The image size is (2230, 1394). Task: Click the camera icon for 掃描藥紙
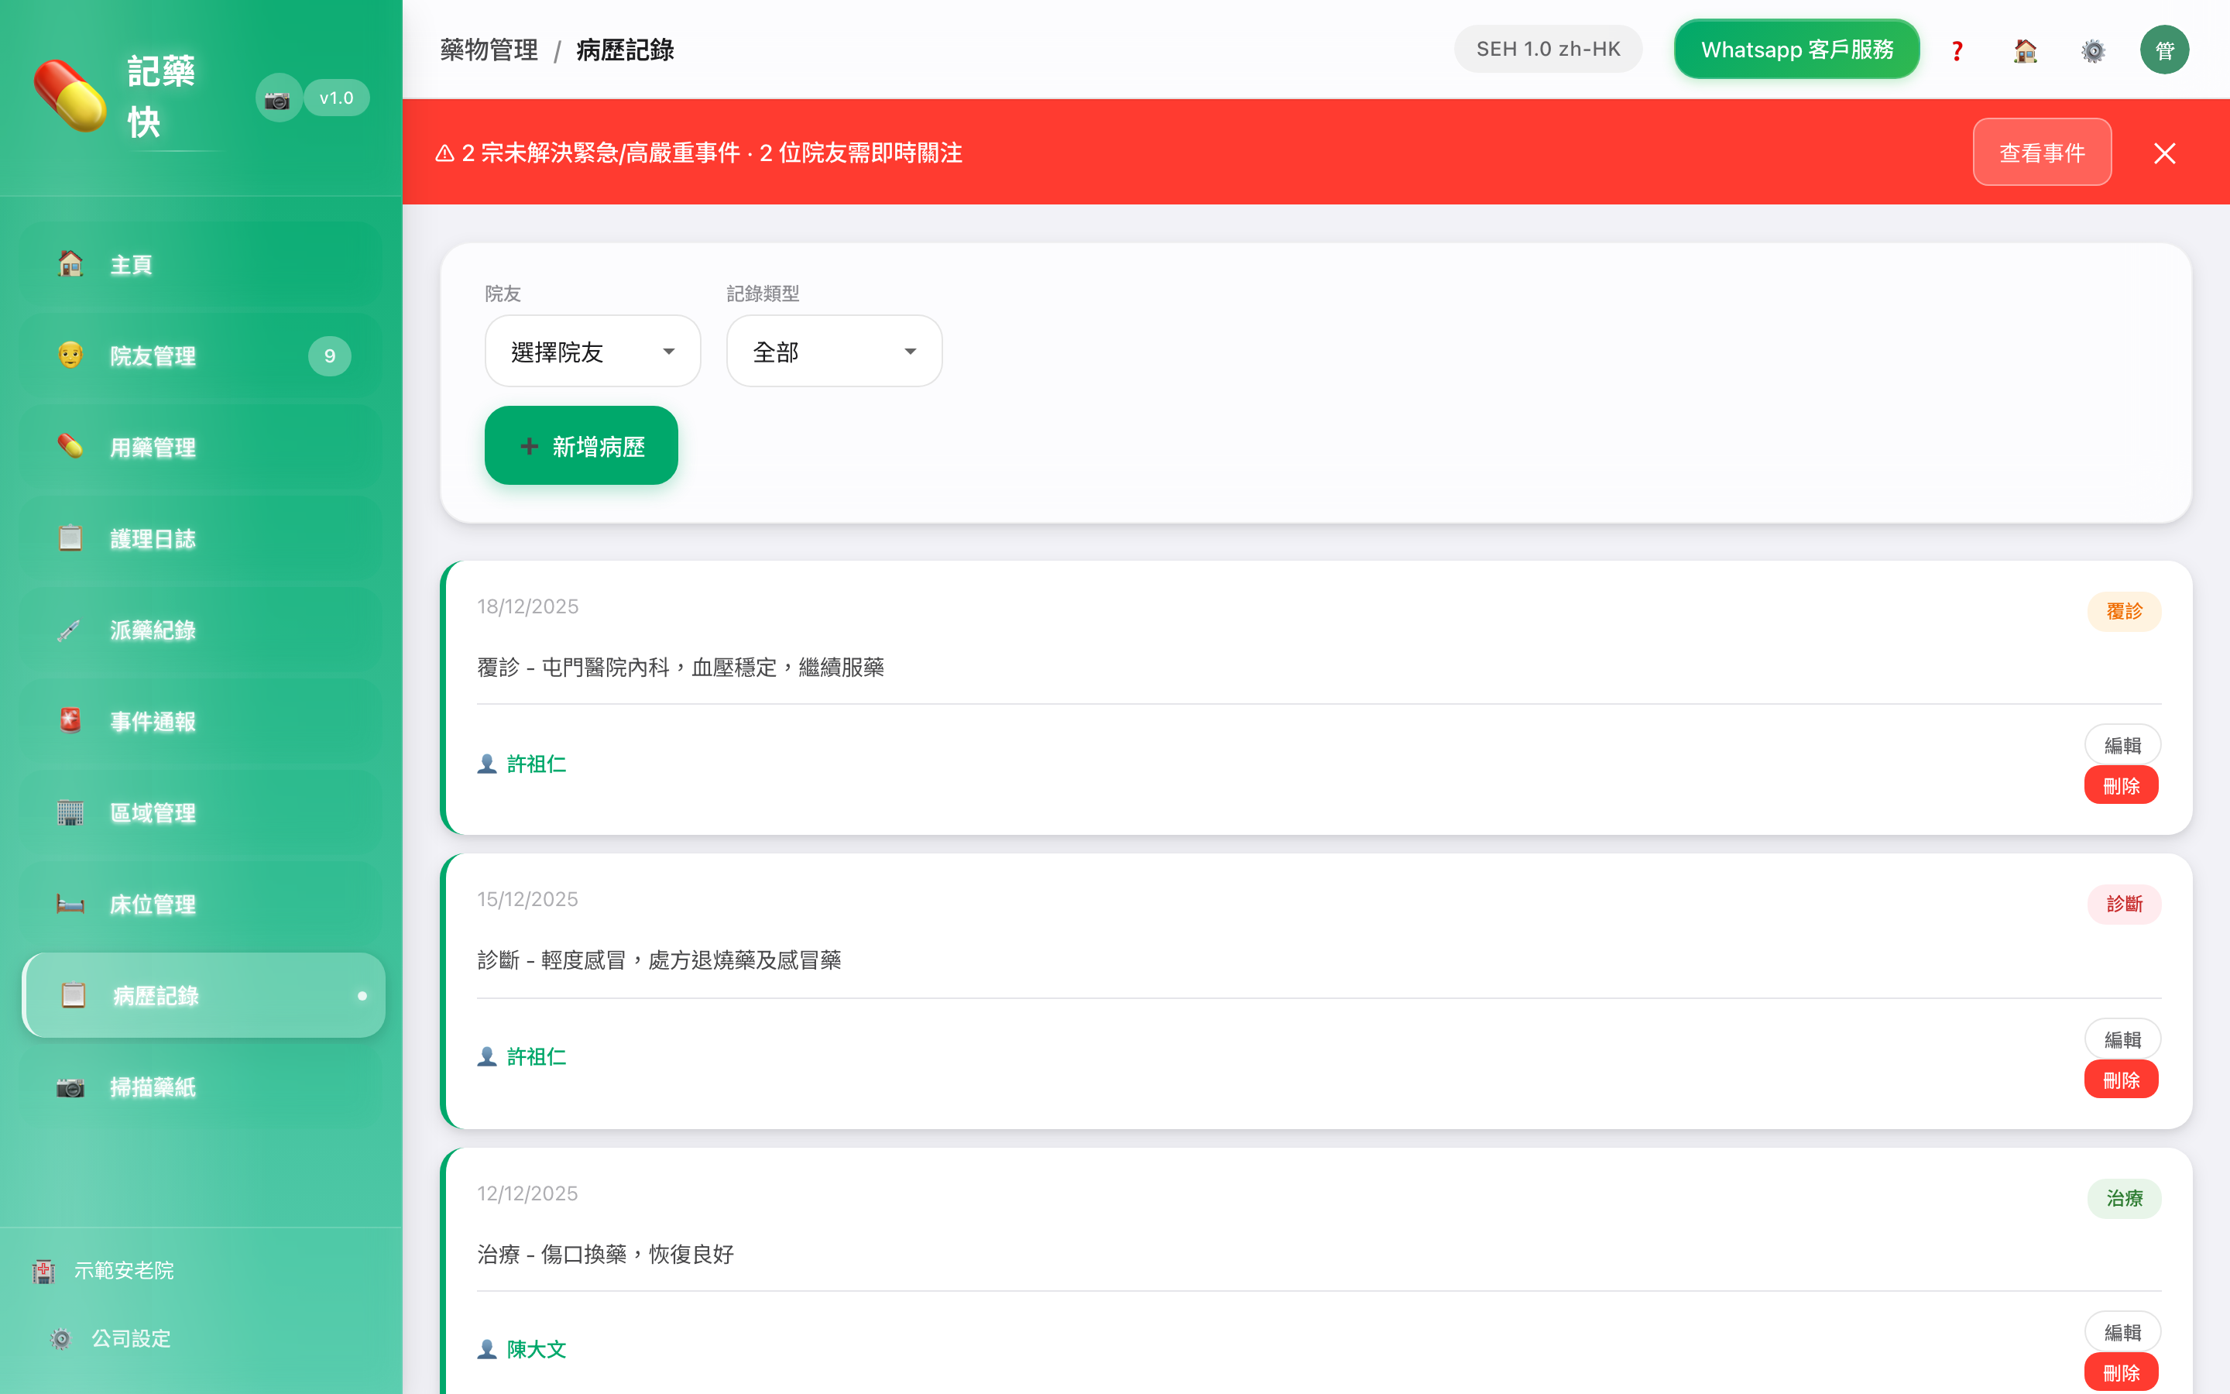click(x=70, y=1087)
